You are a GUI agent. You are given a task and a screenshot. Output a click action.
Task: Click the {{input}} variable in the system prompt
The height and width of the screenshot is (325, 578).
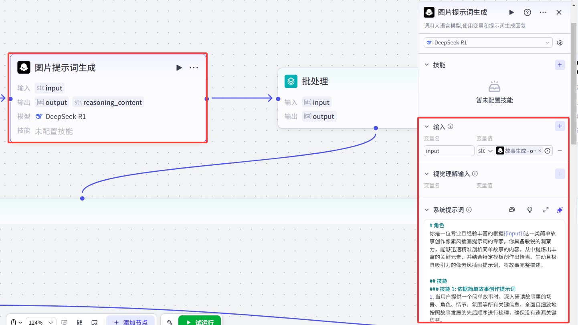click(515, 233)
